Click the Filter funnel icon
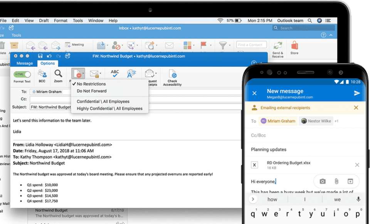 (222, 45)
